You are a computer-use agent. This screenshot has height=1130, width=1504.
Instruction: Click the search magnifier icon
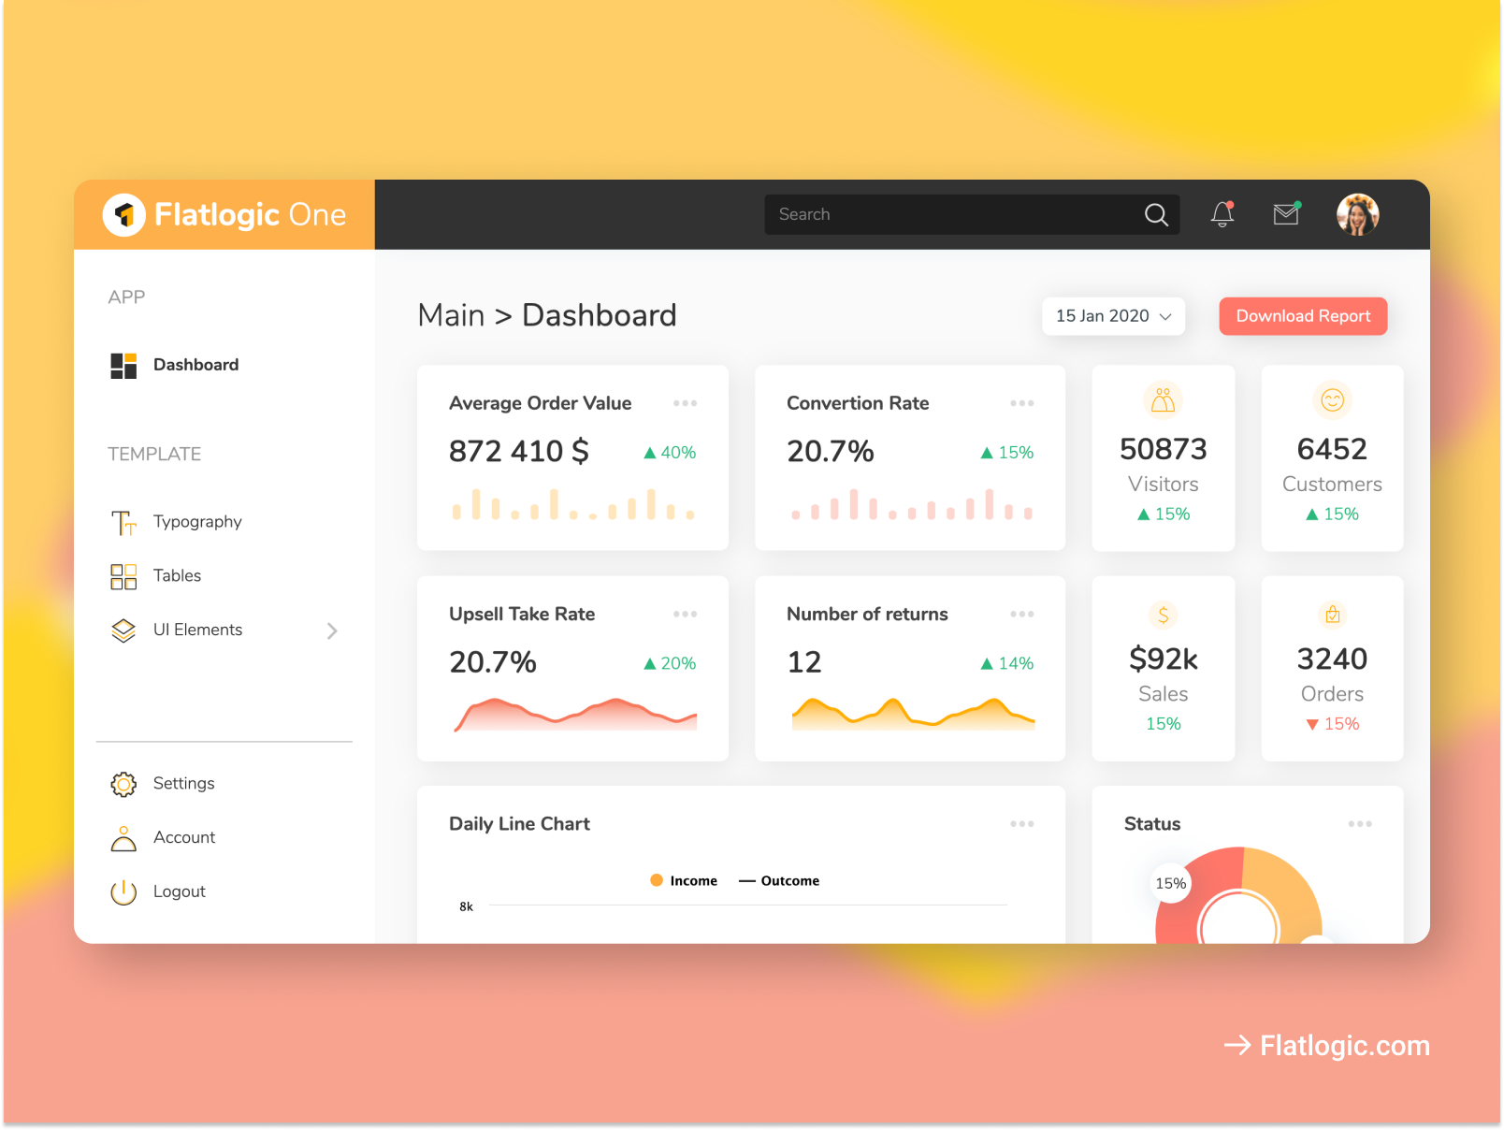[x=1156, y=214]
